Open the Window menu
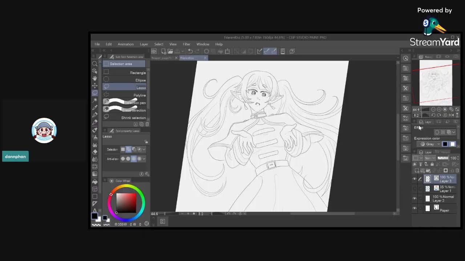 pyautogui.click(x=203, y=44)
